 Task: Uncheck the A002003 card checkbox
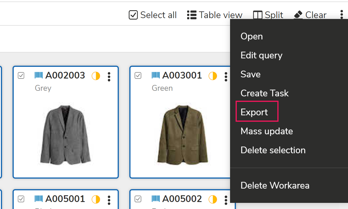21,76
